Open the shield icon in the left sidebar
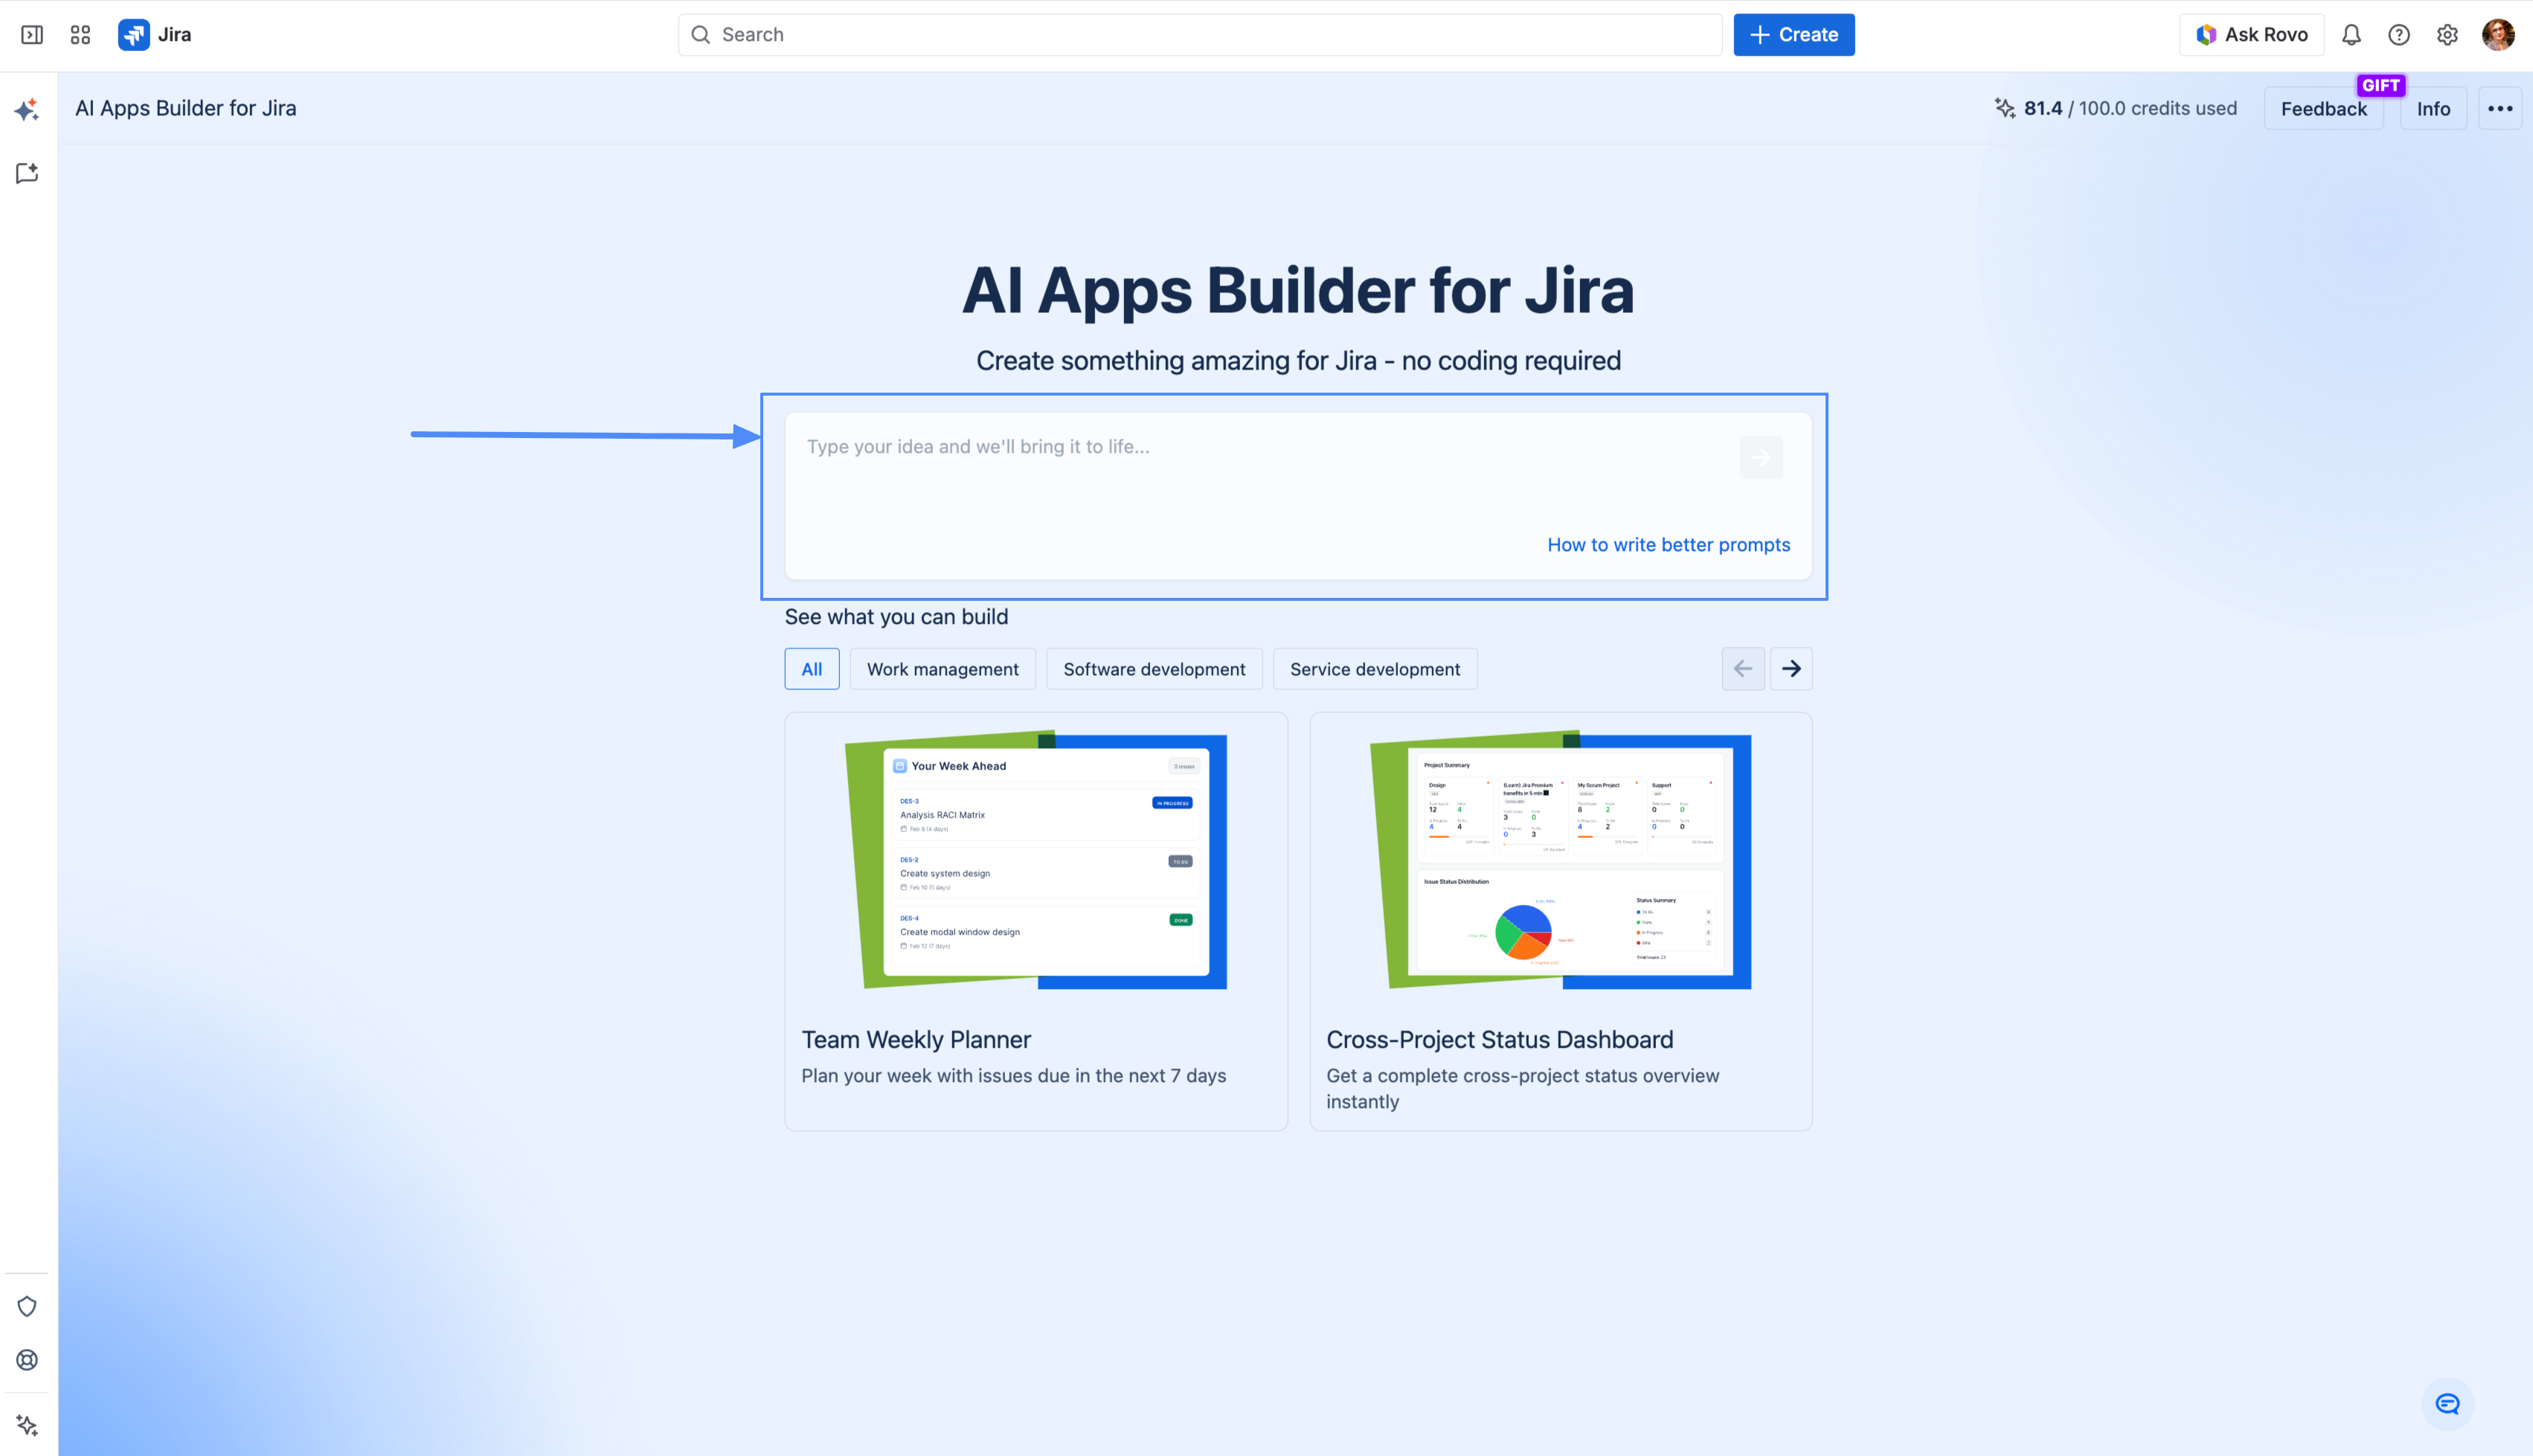The image size is (2533, 1456). 27,1307
